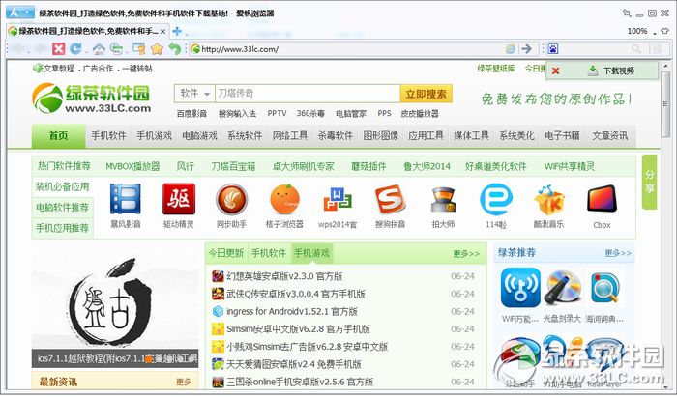Viewport: 677px width, 397px height.
Task: Select the 装机必备应用 side tab
Action: (x=63, y=186)
